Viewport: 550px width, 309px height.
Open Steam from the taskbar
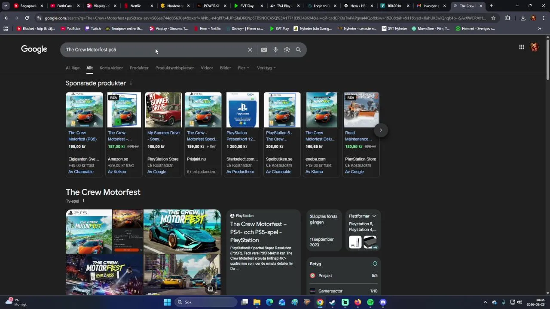(x=332, y=302)
